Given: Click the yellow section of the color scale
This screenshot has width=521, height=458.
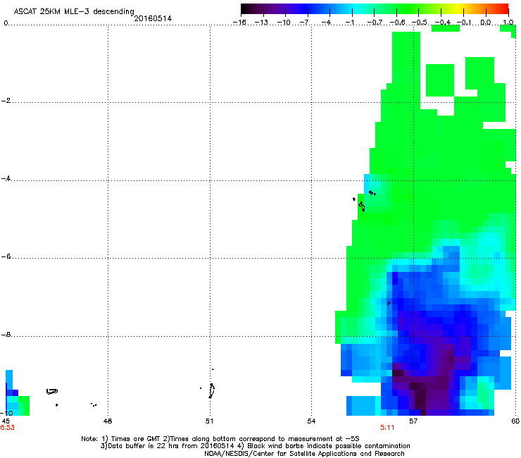Looking at the screenshot, I should point(457,8).
